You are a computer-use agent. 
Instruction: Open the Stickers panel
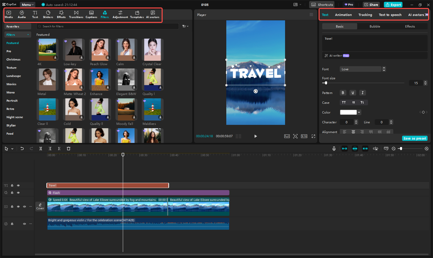coord(48,14)
